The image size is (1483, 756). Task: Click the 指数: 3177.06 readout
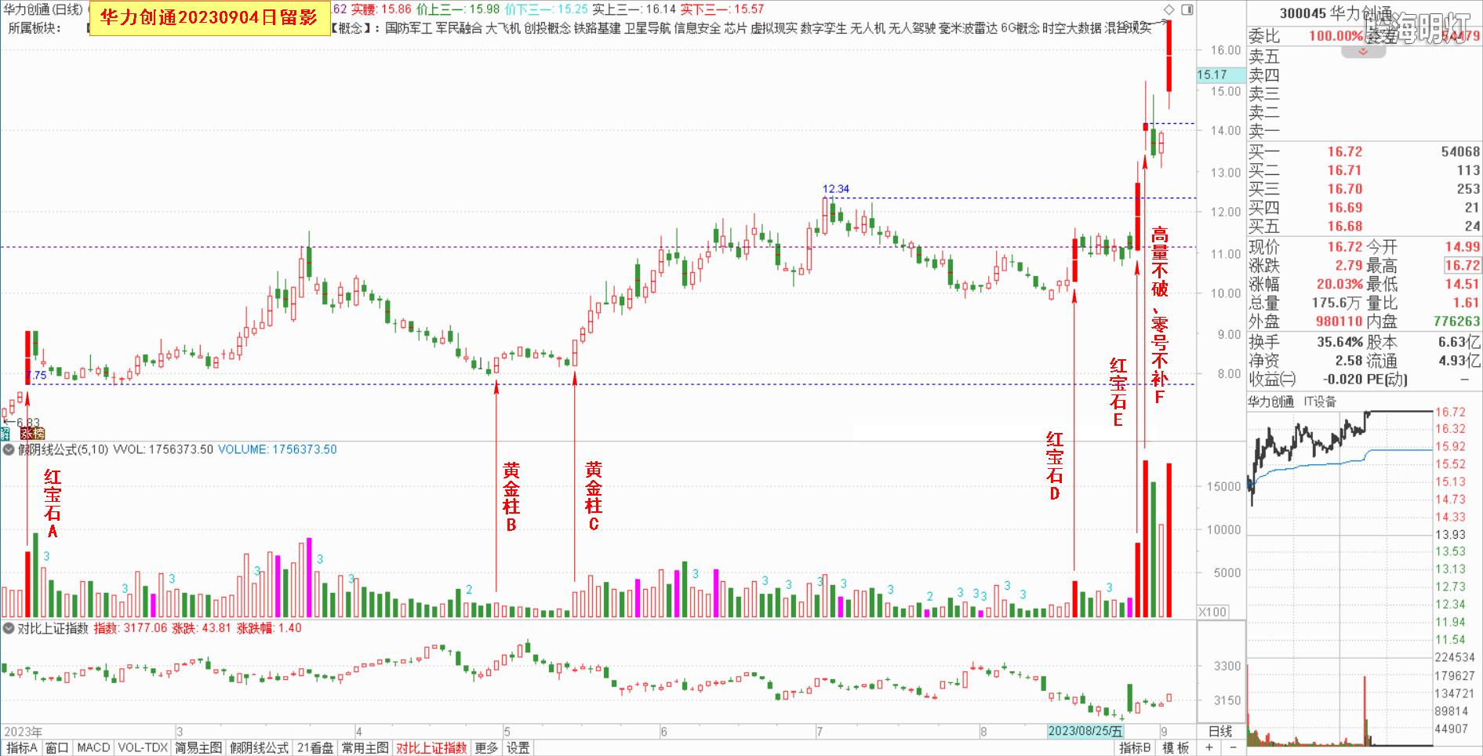point(130,628)
